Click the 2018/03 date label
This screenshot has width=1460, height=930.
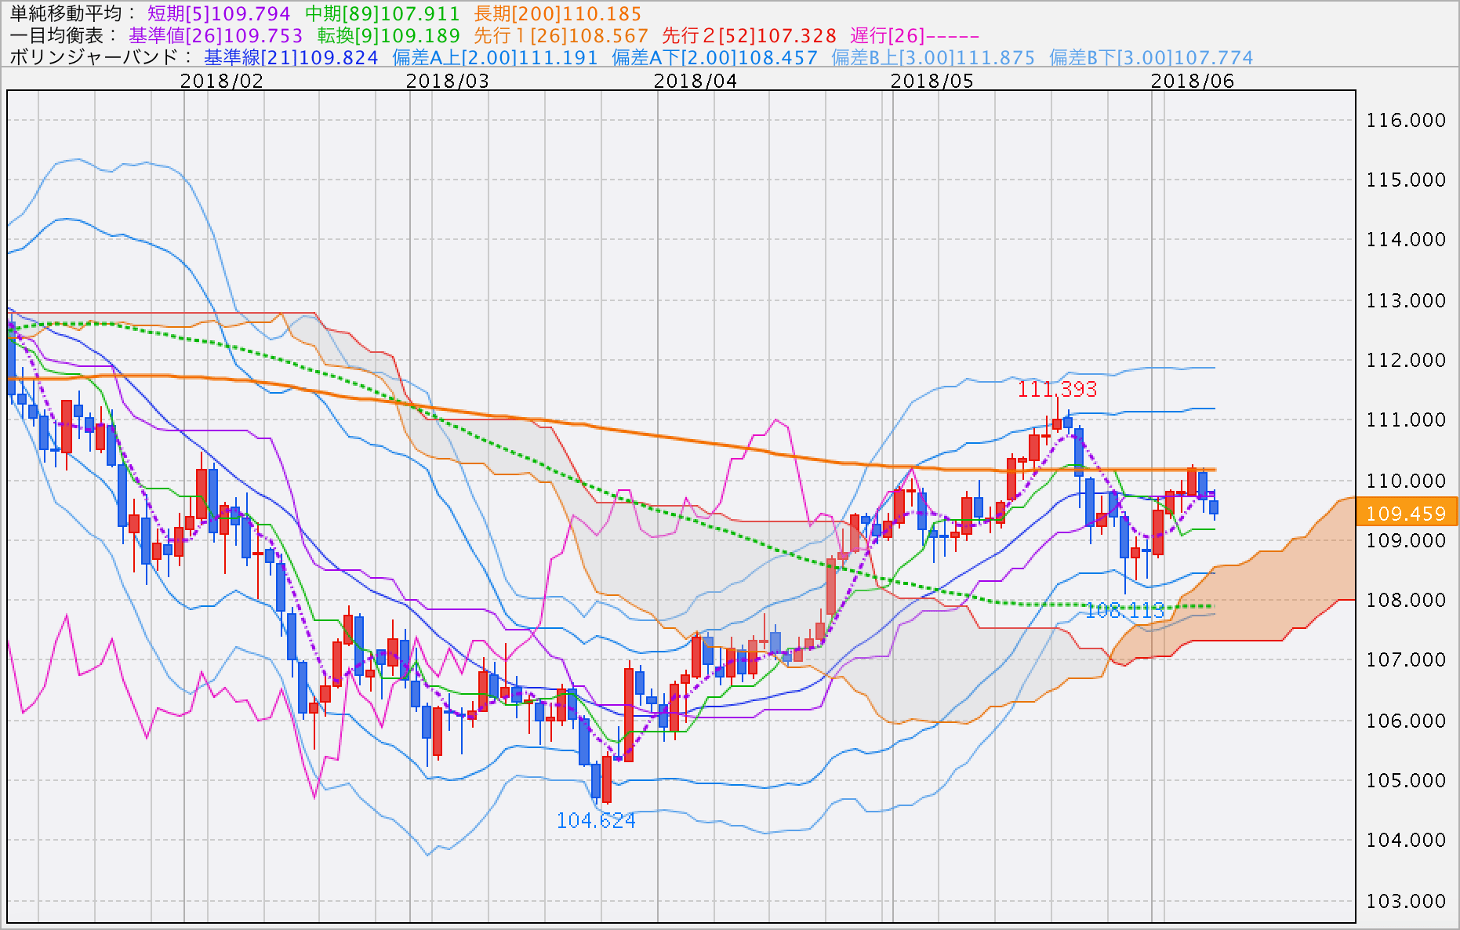(448, 81)
